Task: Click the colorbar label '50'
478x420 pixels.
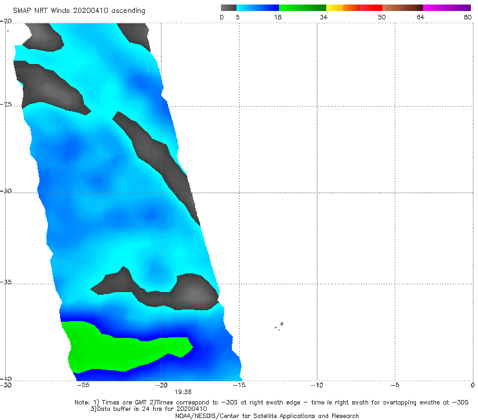Action: [x=382, y=17]
